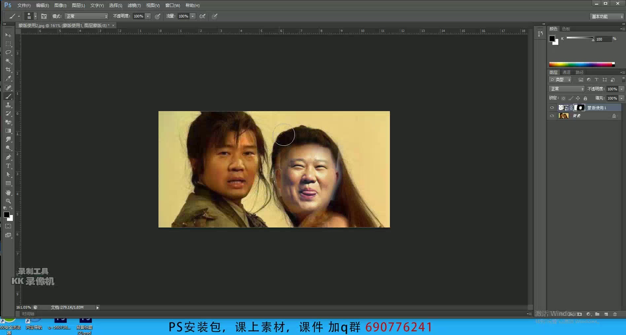Select the History Brush tool
The height and width of the screenshot is (335, 626).
click(x=8, y=113)
